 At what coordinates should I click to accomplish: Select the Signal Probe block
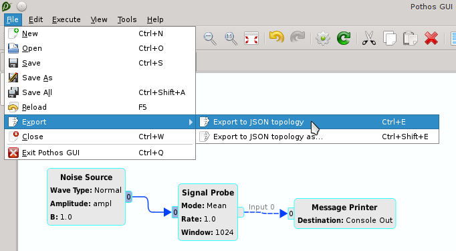click(x=208, y=212)
